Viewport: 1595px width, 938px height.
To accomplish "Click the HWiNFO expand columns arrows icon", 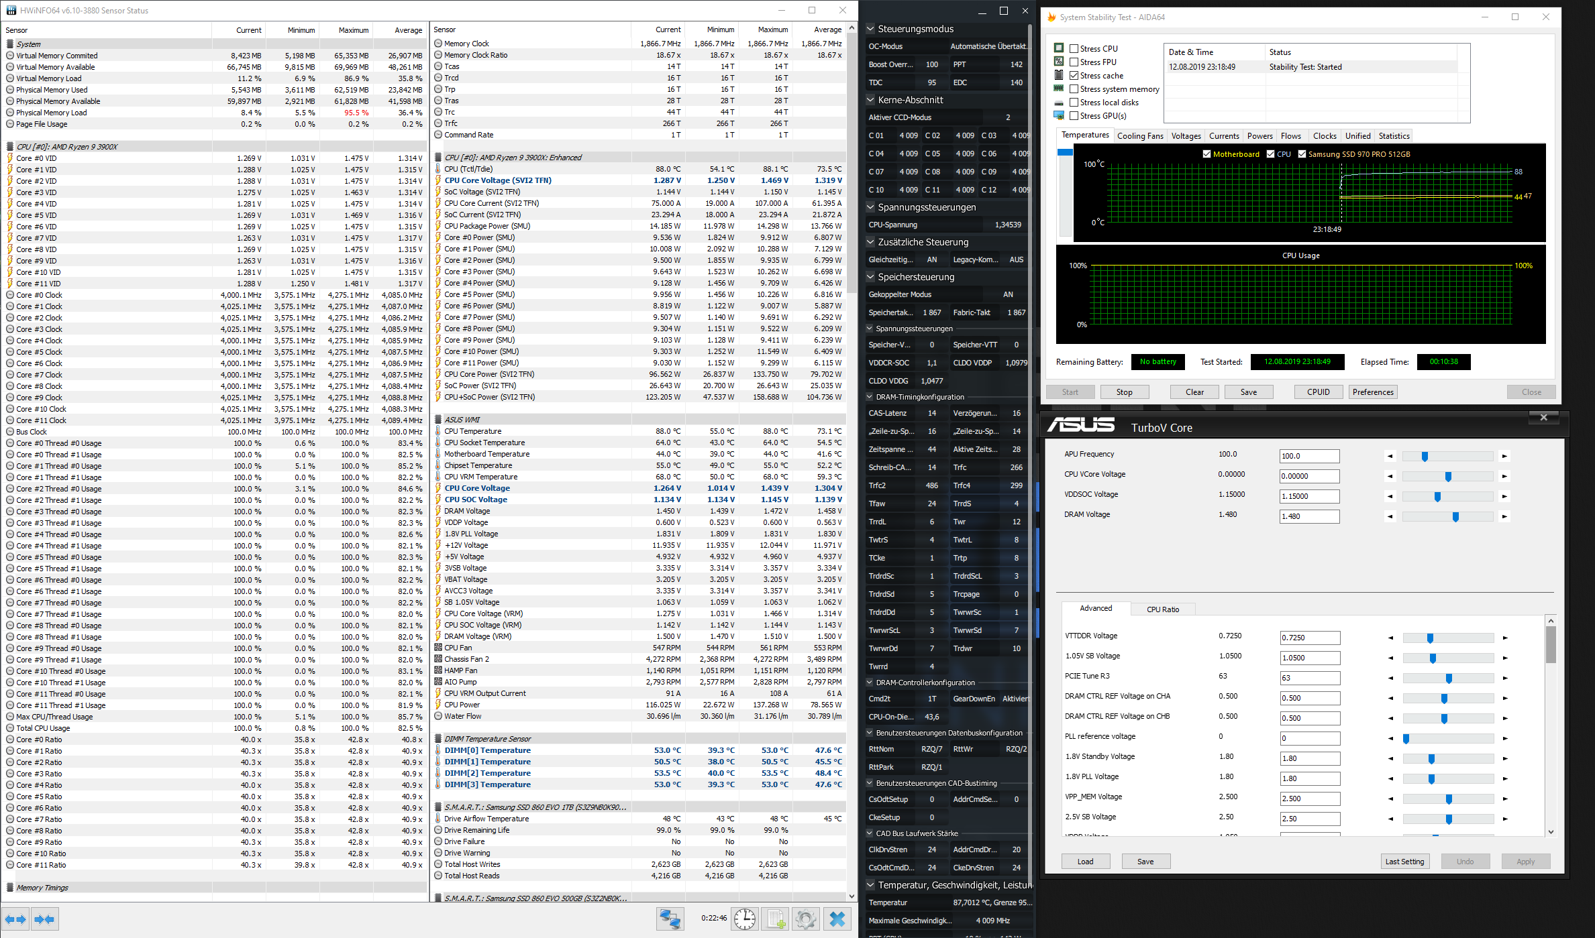I will [16, 919].
